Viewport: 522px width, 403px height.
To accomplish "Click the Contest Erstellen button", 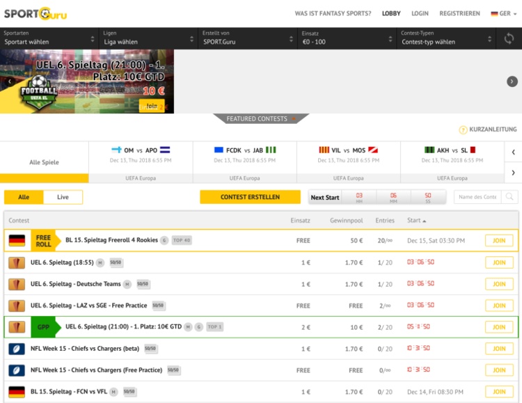I will click(250, 197).
